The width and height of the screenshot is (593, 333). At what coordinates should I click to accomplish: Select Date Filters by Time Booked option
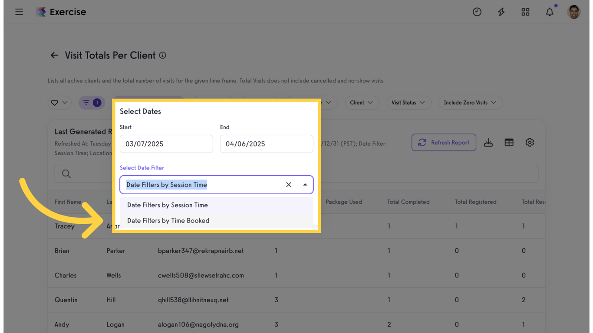(168, 221)
